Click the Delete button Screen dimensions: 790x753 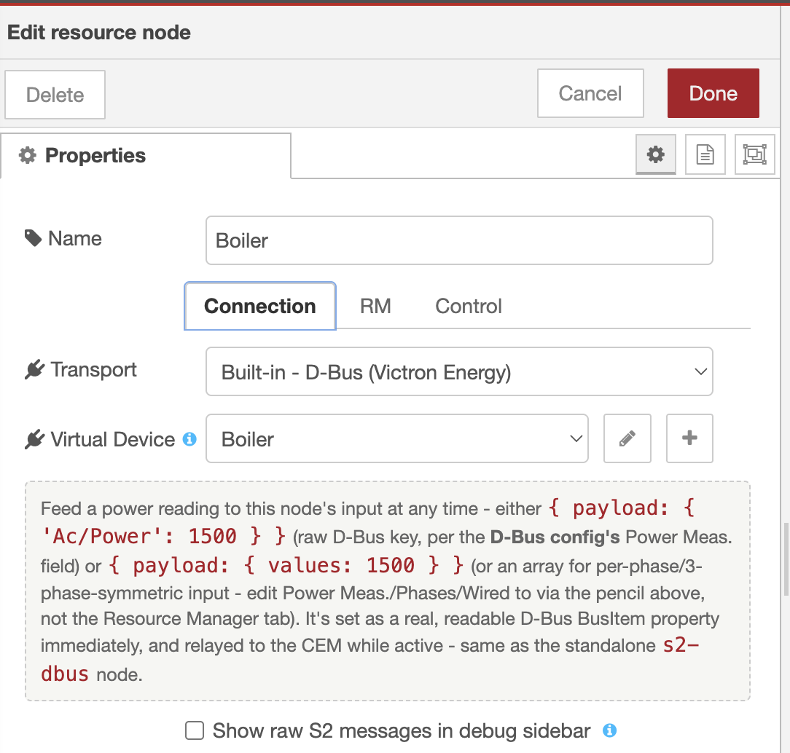tap(55, 95)
